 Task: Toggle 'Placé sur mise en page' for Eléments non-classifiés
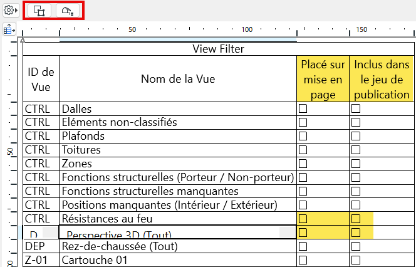pos(303,122)
